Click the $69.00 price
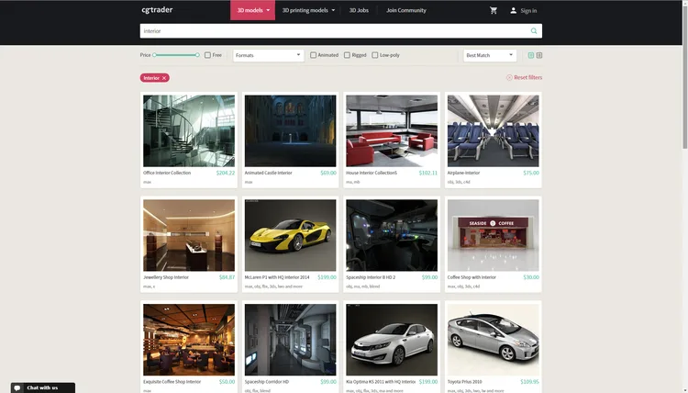Image resolution: width=688 pixels, height=393 pixels. coord(328,173)
